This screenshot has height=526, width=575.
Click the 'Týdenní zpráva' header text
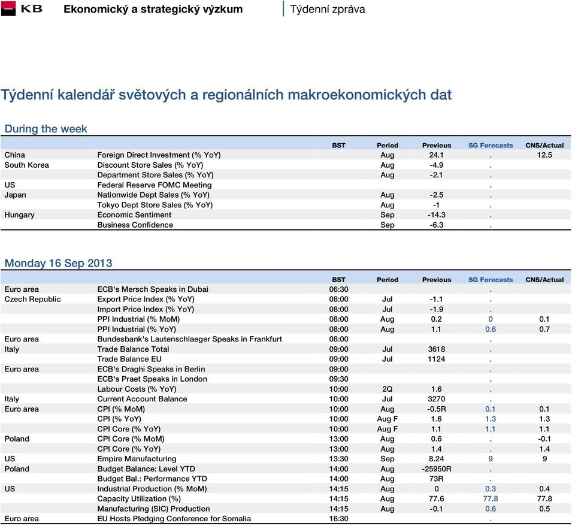pyautogui.click(x=328, y=9)
